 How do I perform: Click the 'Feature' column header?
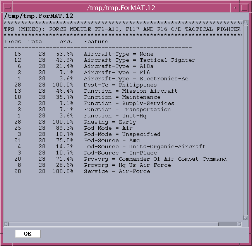click(96, 42)
